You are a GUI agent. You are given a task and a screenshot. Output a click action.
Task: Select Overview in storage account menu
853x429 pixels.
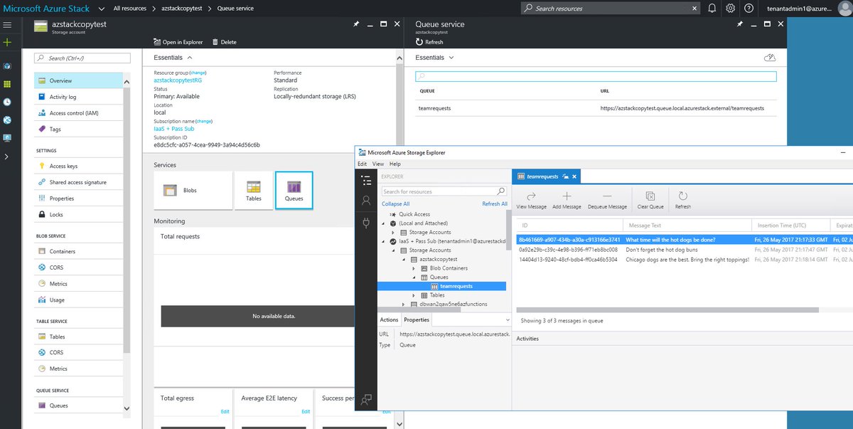pos(78,80)
